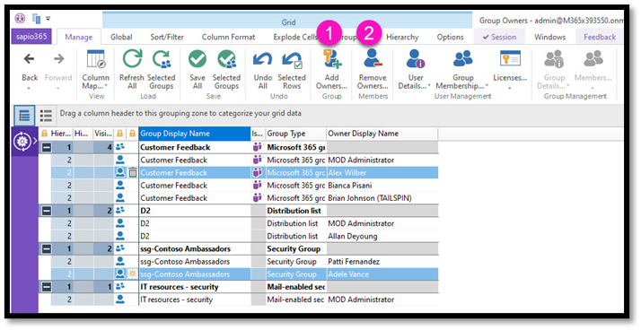The width and height of the screenshot is (641, 330).
Task: Click Group Type column header
Action: (x=295, y=134)
